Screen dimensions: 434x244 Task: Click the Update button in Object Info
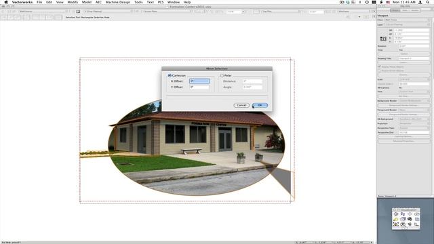click(x=403, y=54)
